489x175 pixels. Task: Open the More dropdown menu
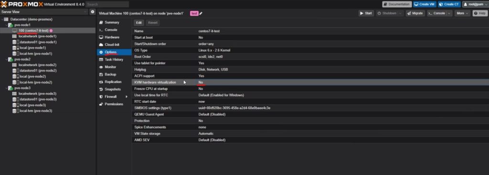(x=462, y=13)
